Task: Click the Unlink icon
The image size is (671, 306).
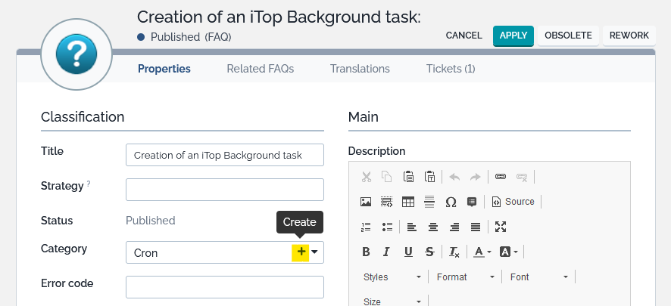Action: (x=522, y=177)
